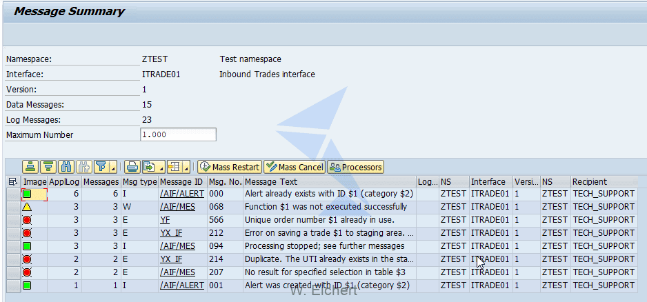Click red error icon for Msg. No. 566
Screen dimensions: 647x302
[x=27, y=220]
